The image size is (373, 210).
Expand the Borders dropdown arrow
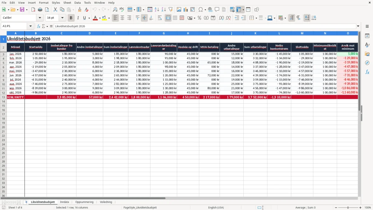tap(256, 18)
